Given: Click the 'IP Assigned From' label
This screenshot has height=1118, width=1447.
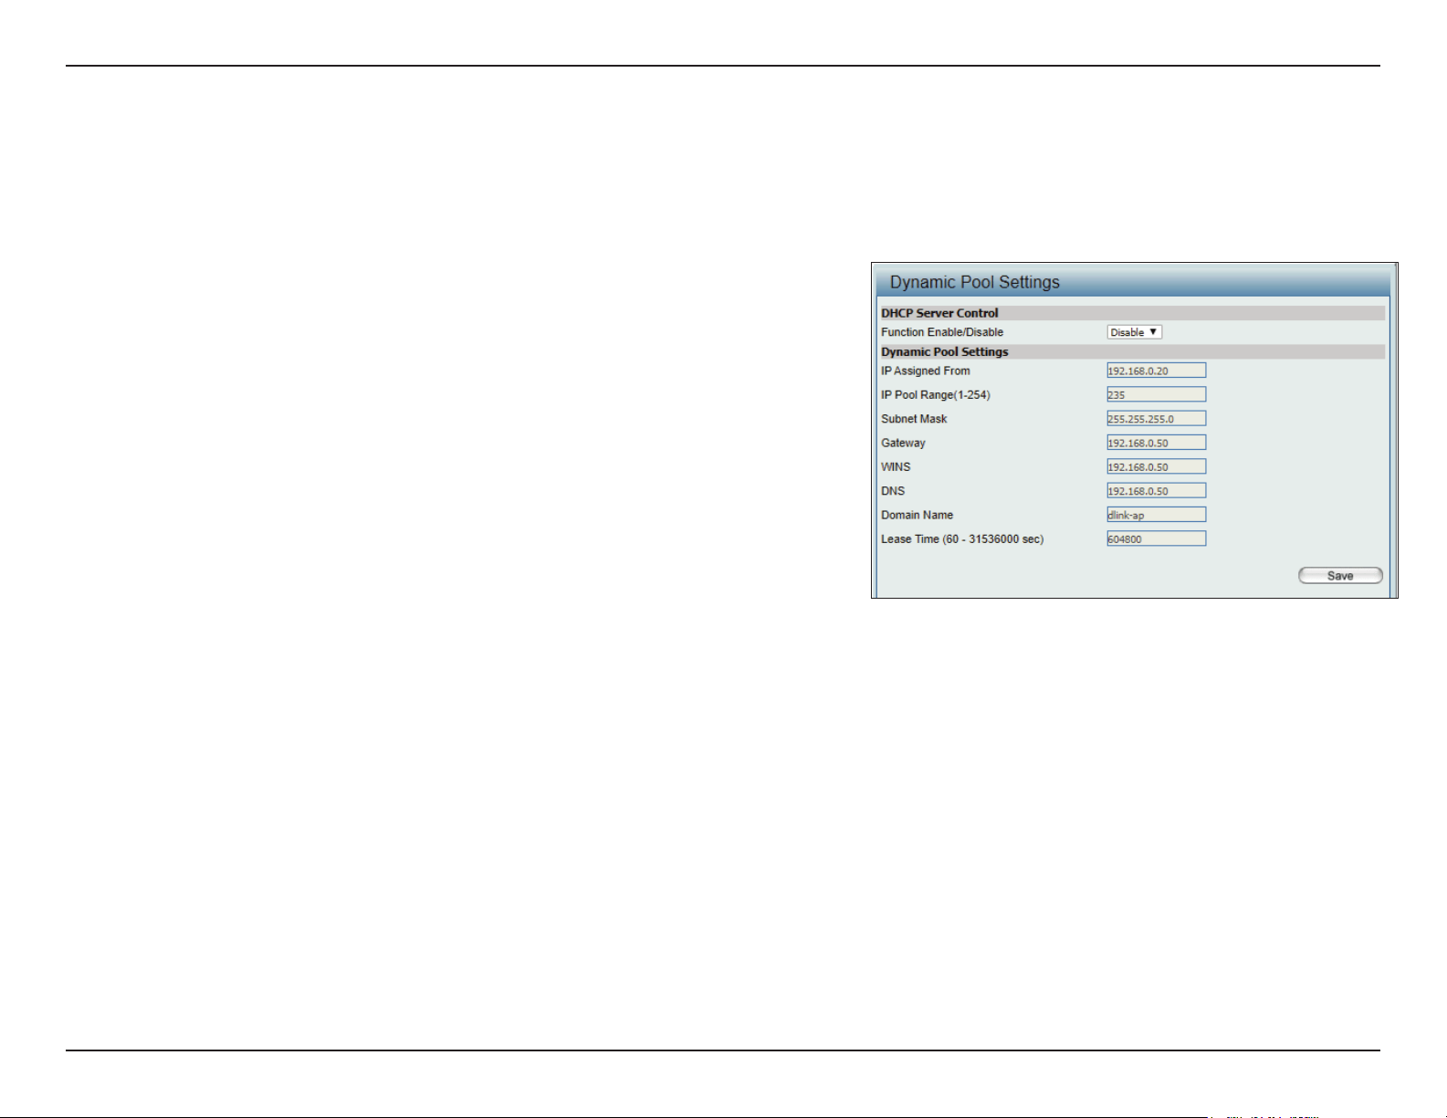Looking at the screenshot, I should [925, 371].
